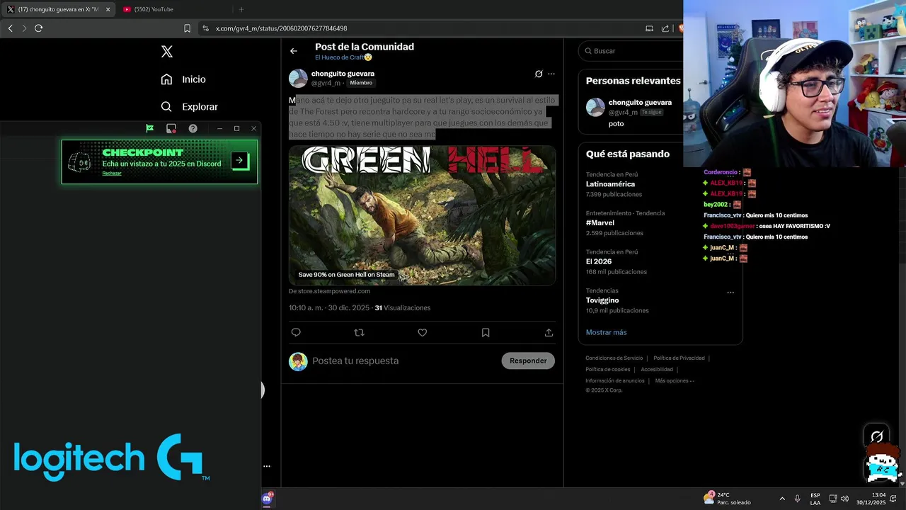
Task: Open Política de cookies footer link
Action: pos(607,370)
